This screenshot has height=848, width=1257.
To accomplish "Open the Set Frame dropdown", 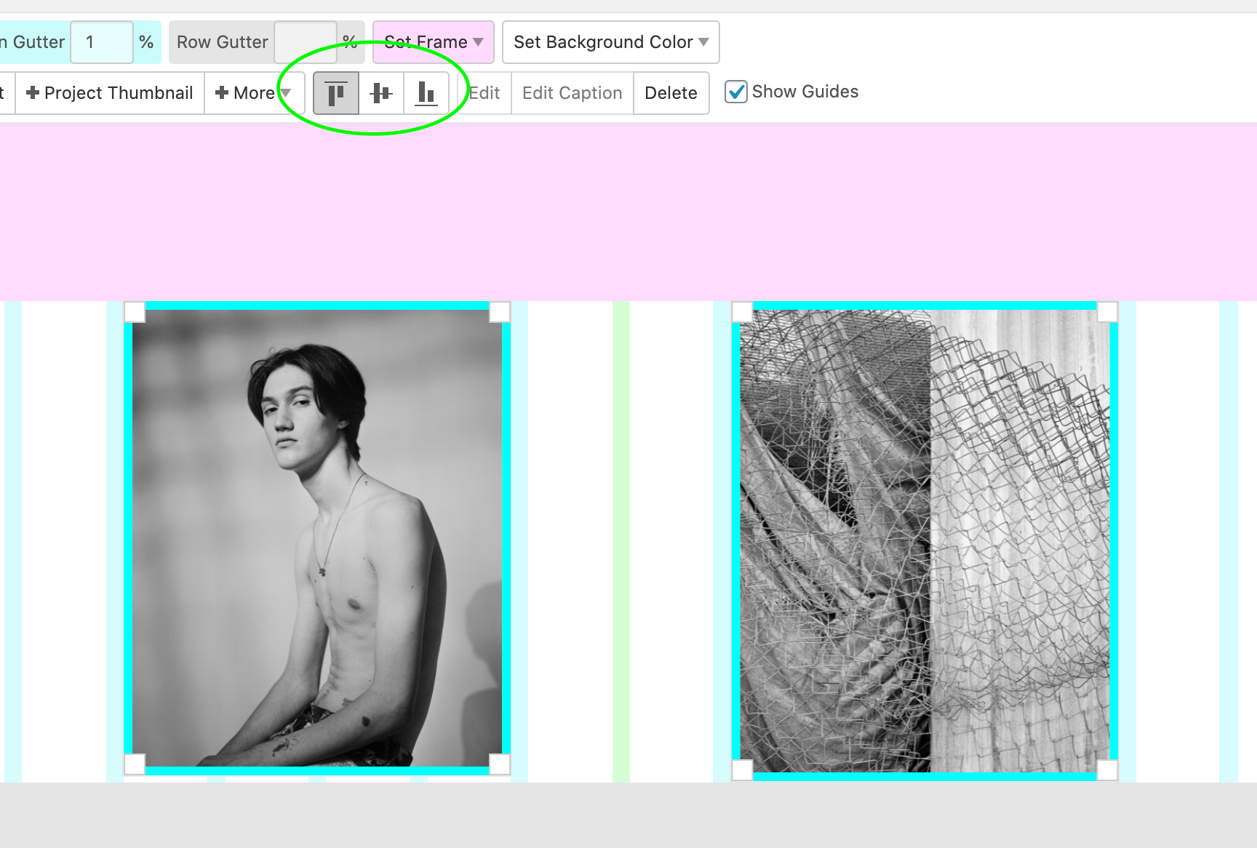I will click(433, 41).
